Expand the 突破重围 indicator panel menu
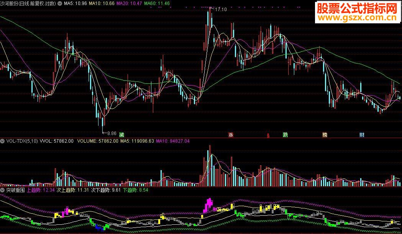Screen dimensions: 402x234 (x=3, y=190)
